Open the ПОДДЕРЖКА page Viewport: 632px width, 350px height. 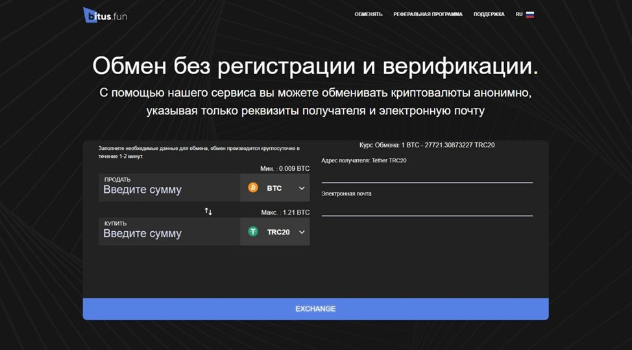pos(489,14)
